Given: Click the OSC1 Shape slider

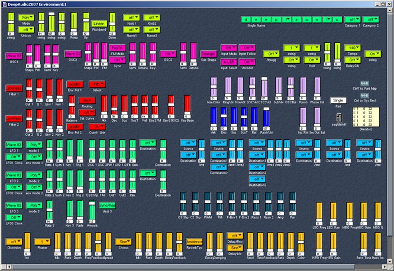Looking at the screenshot, I should pos(29,55).
